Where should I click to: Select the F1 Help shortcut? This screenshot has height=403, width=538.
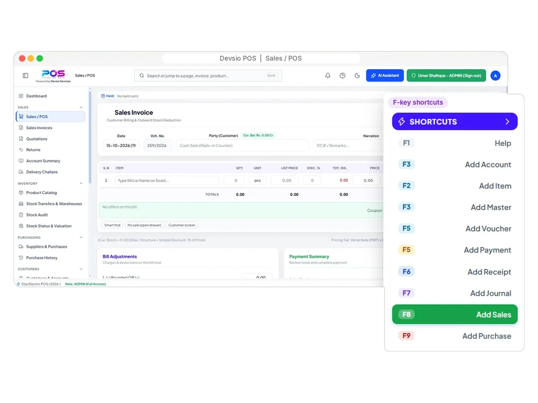[455, 143]
